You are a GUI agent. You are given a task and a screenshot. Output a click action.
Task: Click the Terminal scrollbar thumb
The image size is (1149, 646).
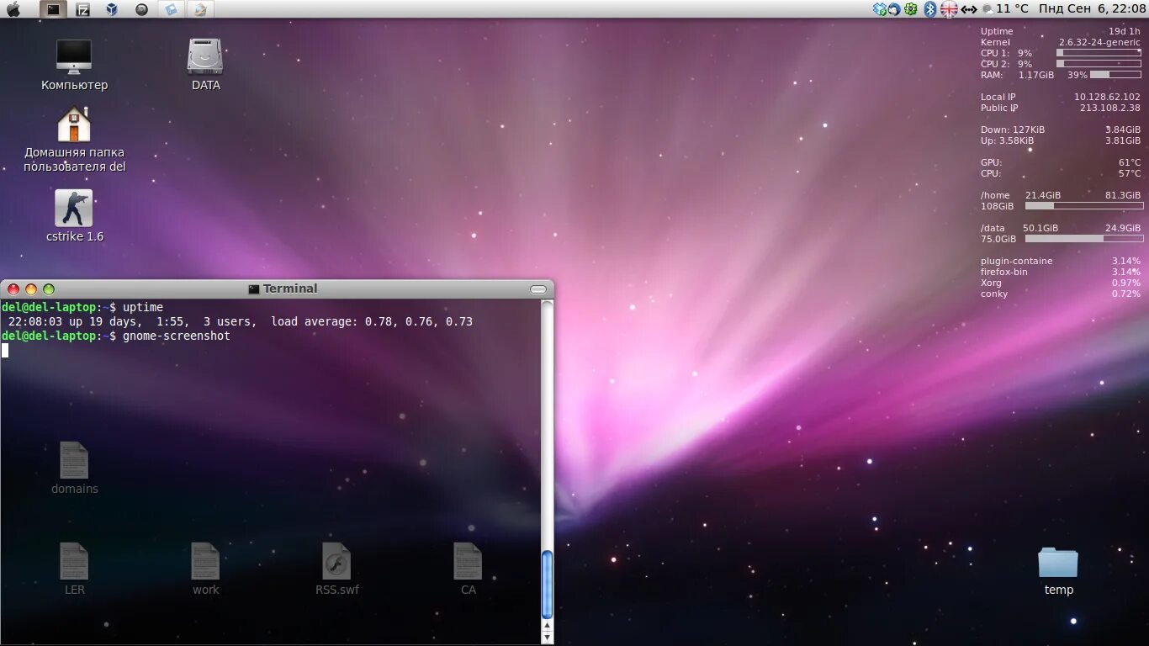548,583
